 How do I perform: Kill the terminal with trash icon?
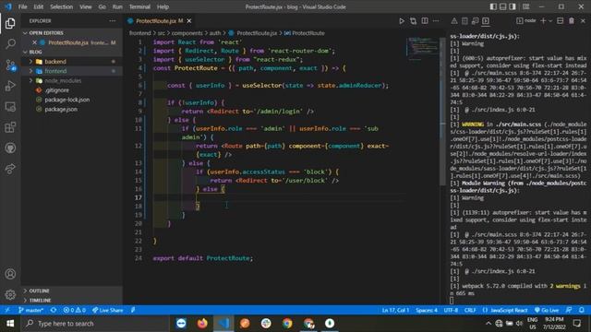572,21
